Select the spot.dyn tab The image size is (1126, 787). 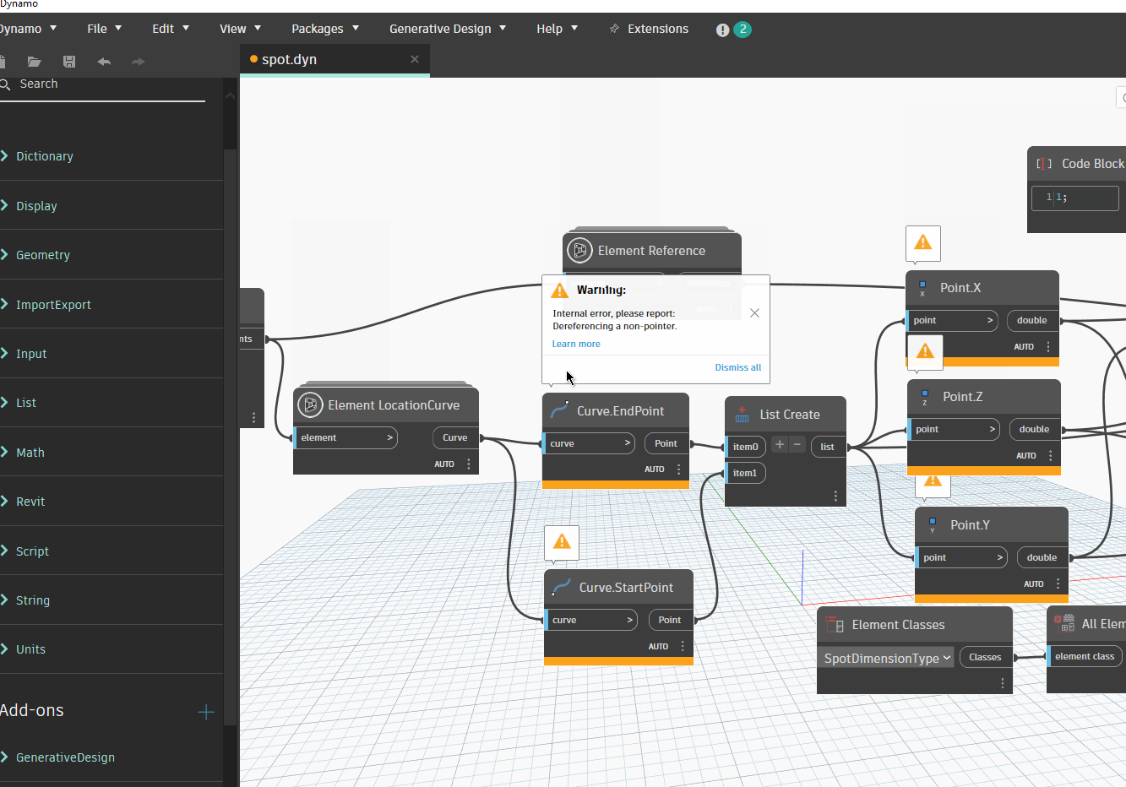pyautogui.click(x=290, y=60)
